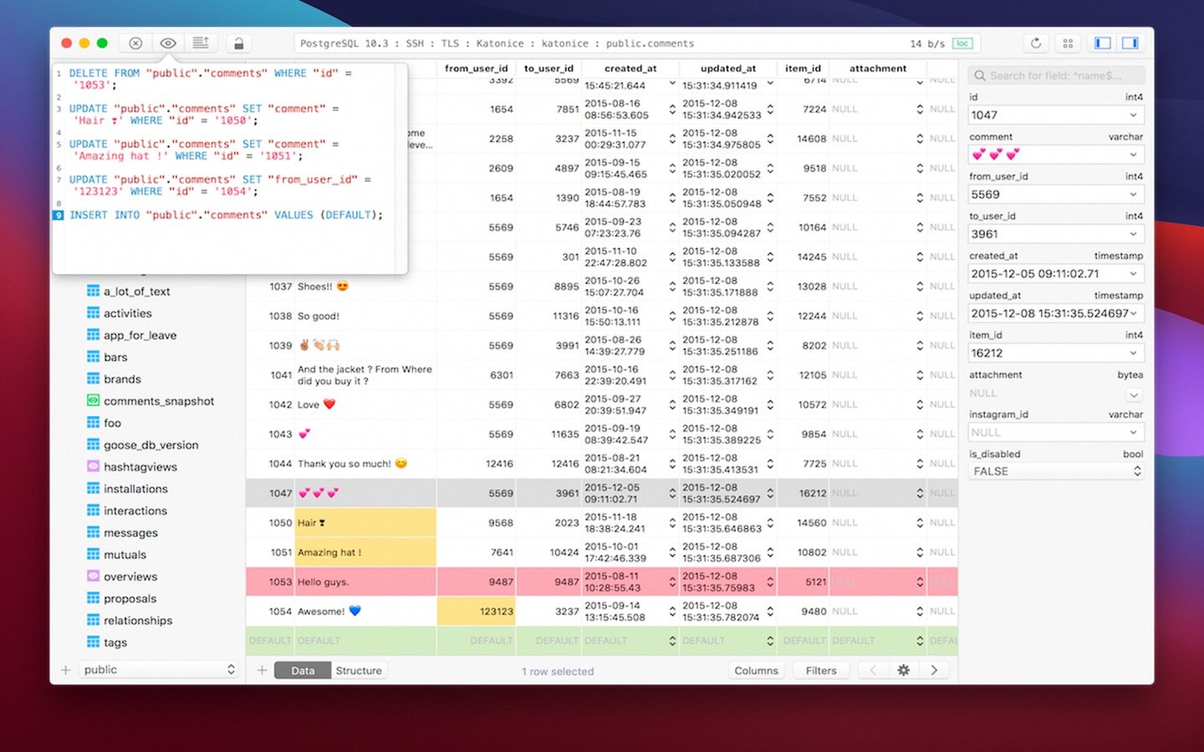Toggle the eye preview changes button
This screenshot has height=752, width=1204.
[x=168, y=43]
